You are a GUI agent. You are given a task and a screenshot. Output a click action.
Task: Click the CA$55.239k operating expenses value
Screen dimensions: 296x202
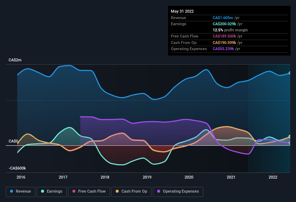[x=223, y=49]
